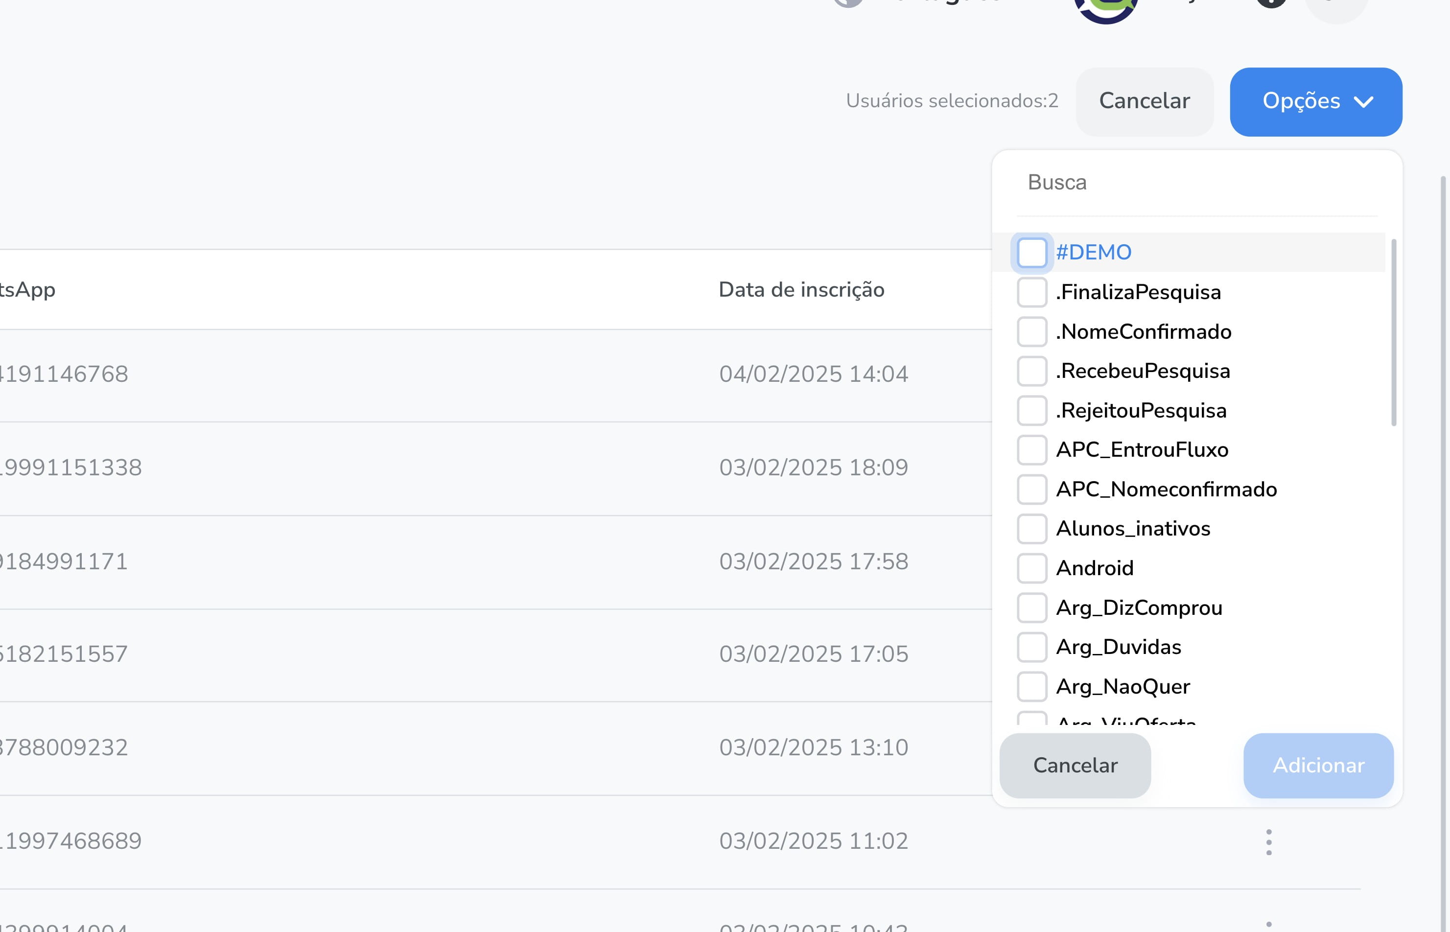The height and width of the screenshot is (932, 1450).
Task: Click the Usuários selecionados:2 counter text
Action: tap(952, 101)
